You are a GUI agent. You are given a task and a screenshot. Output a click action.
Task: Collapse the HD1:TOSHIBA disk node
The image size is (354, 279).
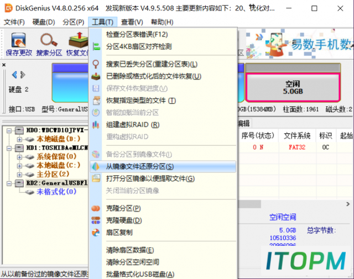pyautogui.click(x=9, y=148)
